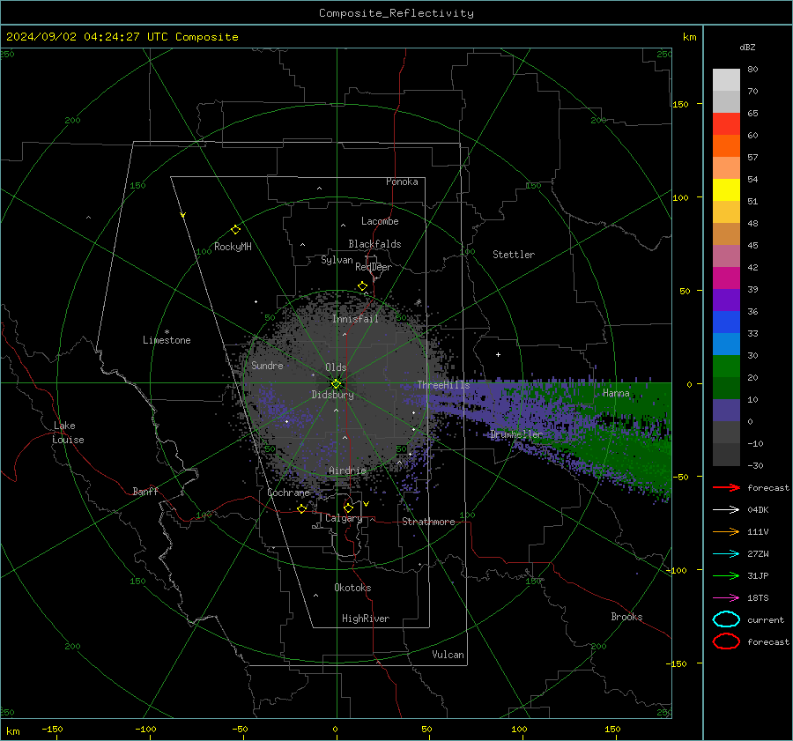The width and height of the screenshot is (793, 741).
Task: Click the slate-purple 0-10 dBZ swatch
Action: (726, 411)
